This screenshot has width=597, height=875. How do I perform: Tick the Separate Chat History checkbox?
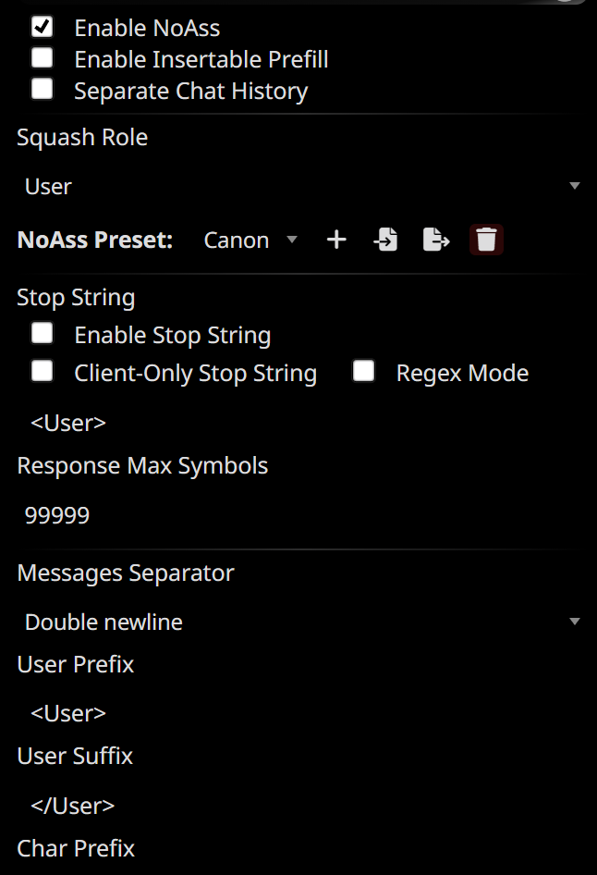point(43,90)
